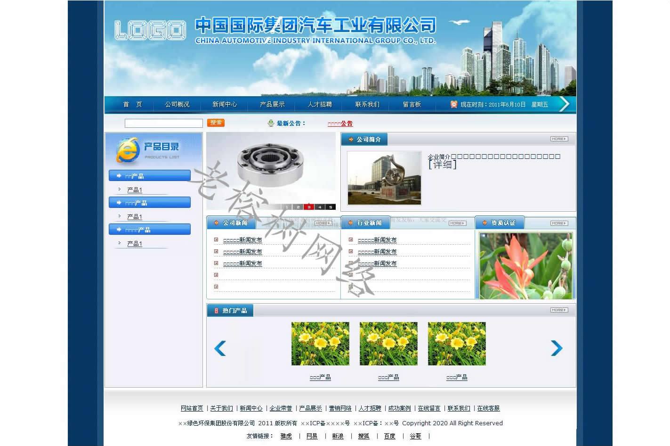Expand the third blue 产品 category bar
670x446 pixels.
click(150, 229)
